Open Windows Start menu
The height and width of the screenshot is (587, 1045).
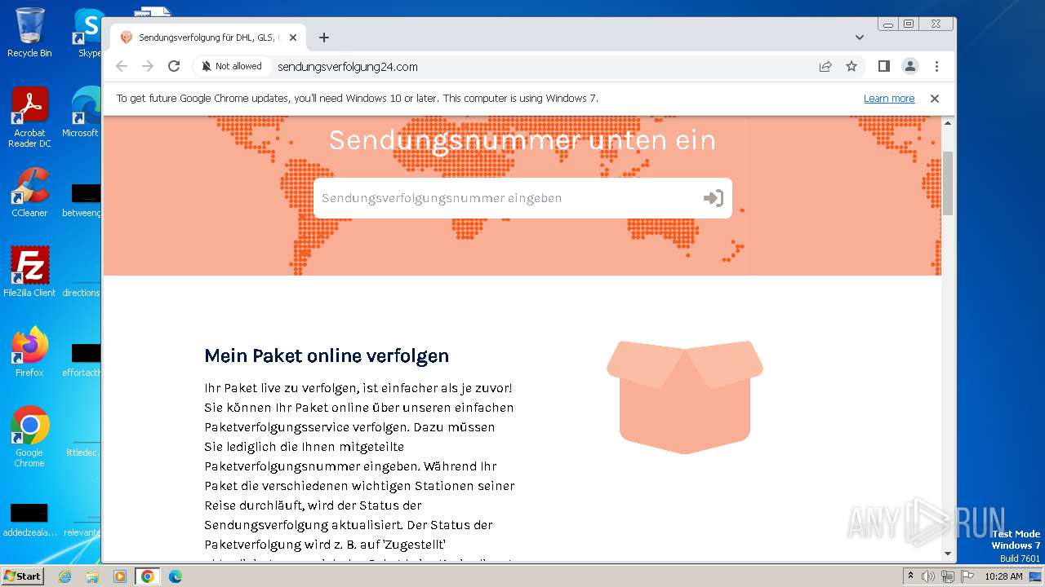(x=23, y=576)
